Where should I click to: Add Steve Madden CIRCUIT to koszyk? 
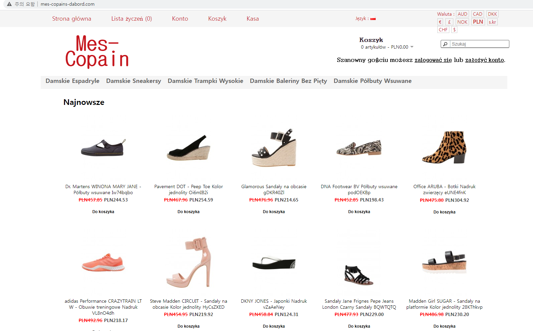[189, 326]
